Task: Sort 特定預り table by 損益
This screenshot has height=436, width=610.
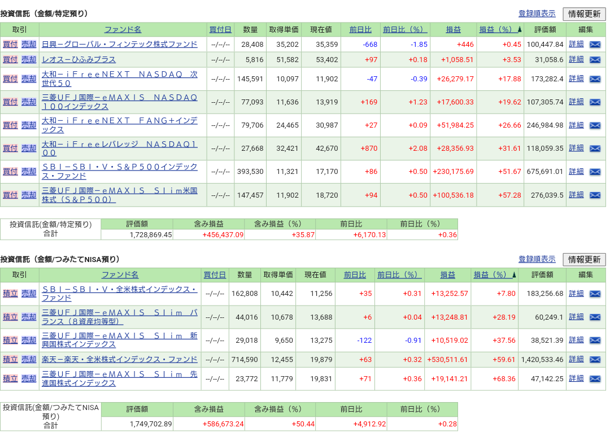Action: (453, 29)
